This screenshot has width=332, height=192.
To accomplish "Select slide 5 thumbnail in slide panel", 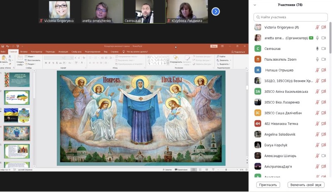I will pos(17,151).
